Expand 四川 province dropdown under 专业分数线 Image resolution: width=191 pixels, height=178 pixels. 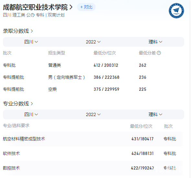31,114
